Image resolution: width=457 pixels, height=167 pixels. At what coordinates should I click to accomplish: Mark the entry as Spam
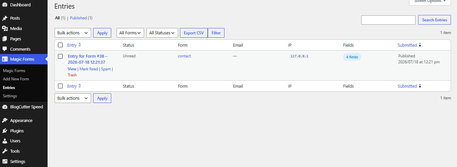coord(106,69)
